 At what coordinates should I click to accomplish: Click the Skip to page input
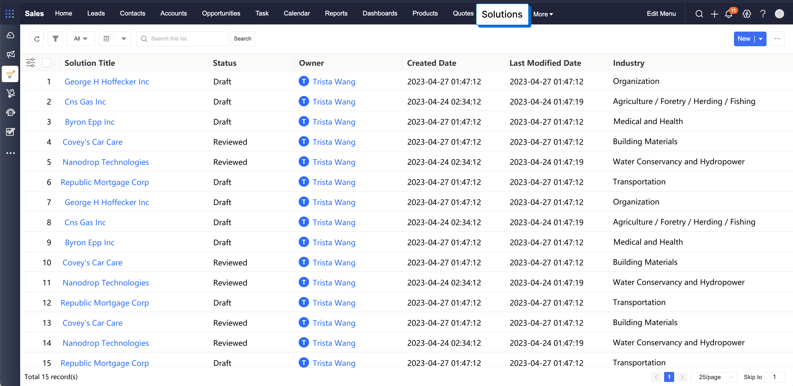(774, 377)
